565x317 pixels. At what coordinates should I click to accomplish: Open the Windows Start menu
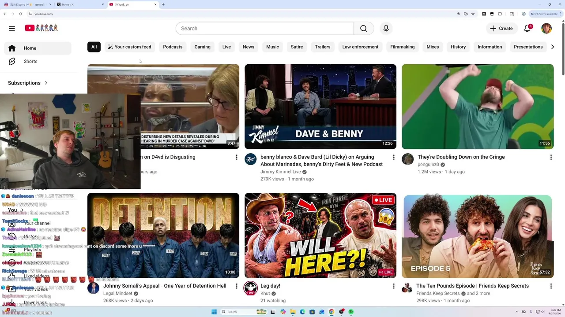pos(214,312)
